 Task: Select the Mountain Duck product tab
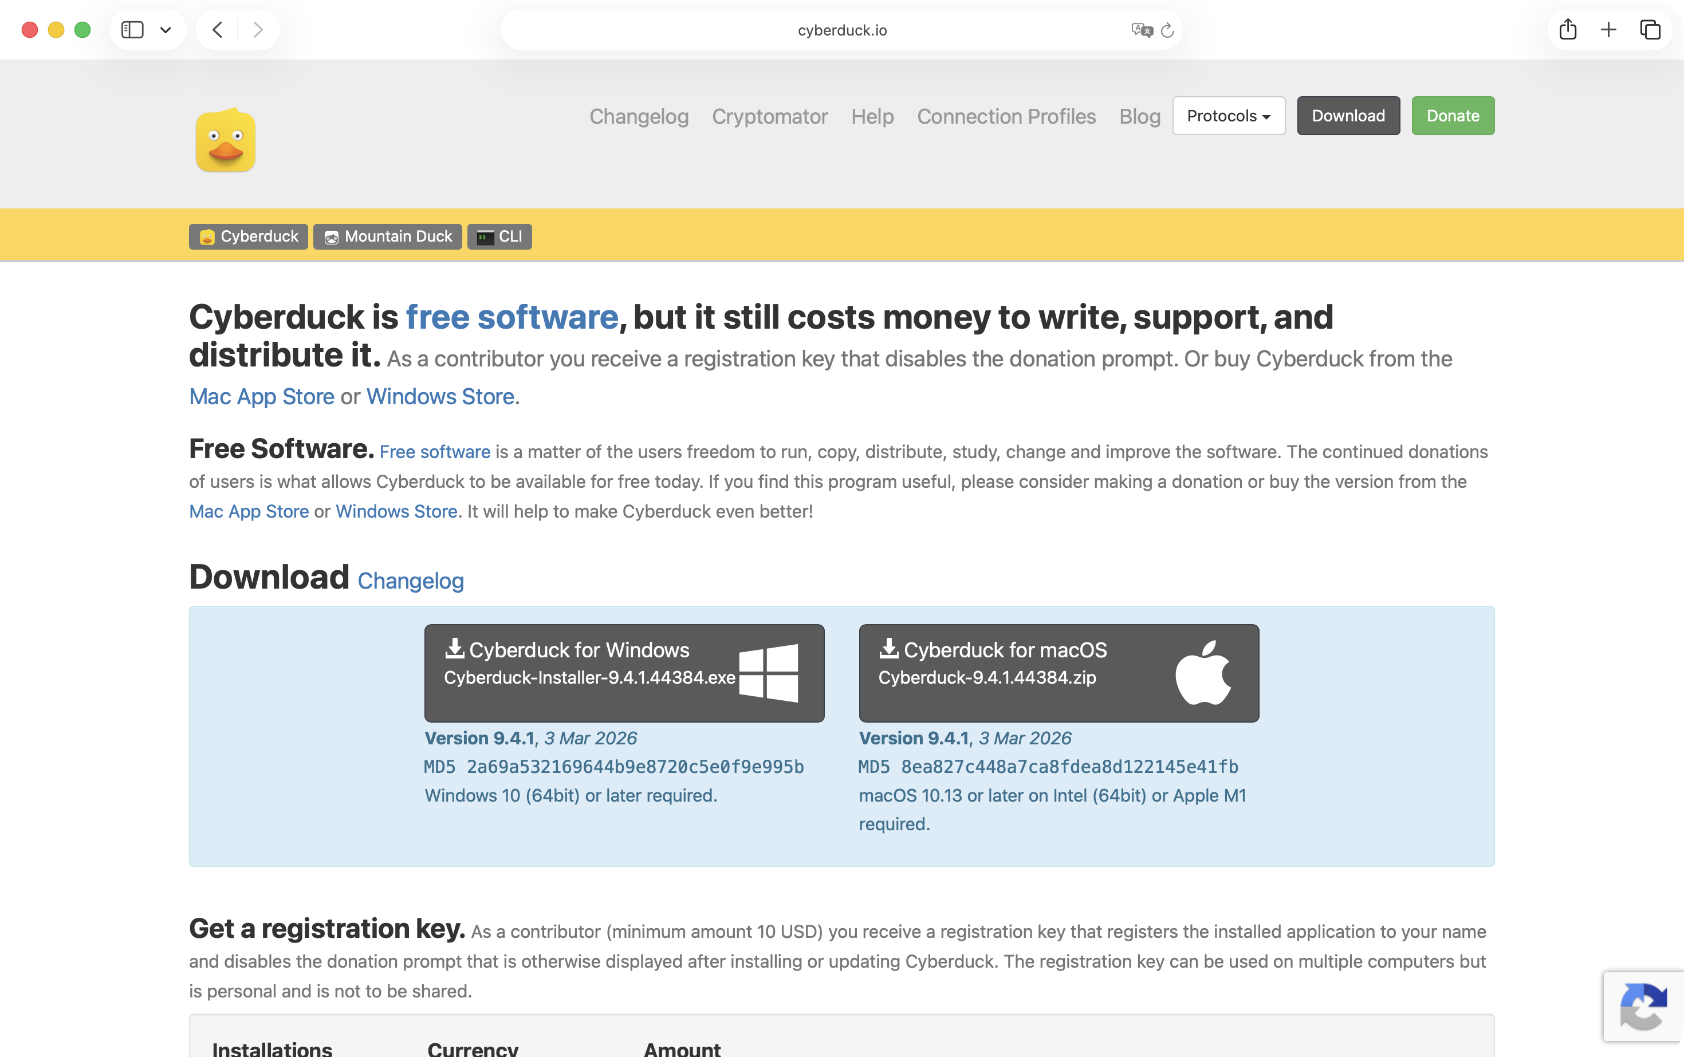[387, 236]
